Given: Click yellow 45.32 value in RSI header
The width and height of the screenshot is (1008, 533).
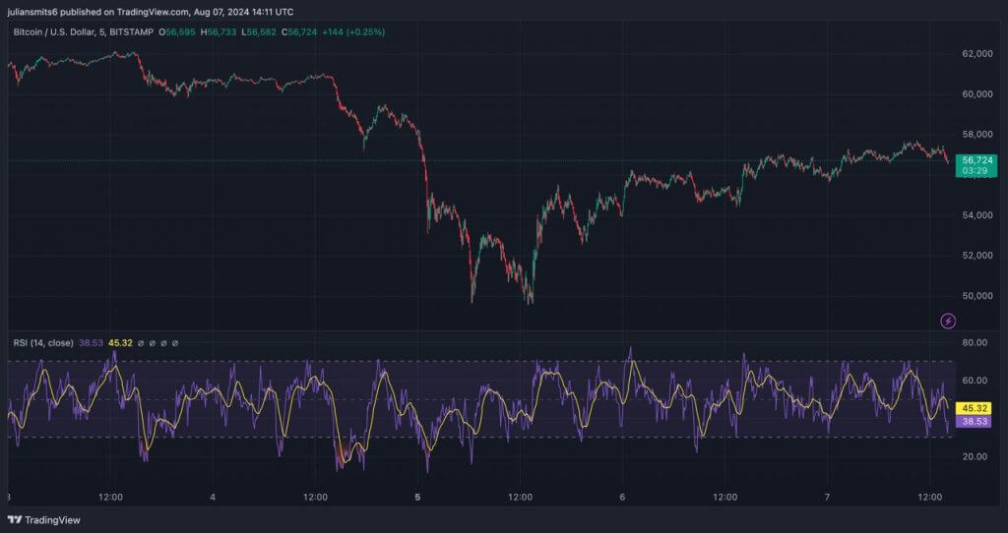Looking at the screenshot, I should point(120,343).
